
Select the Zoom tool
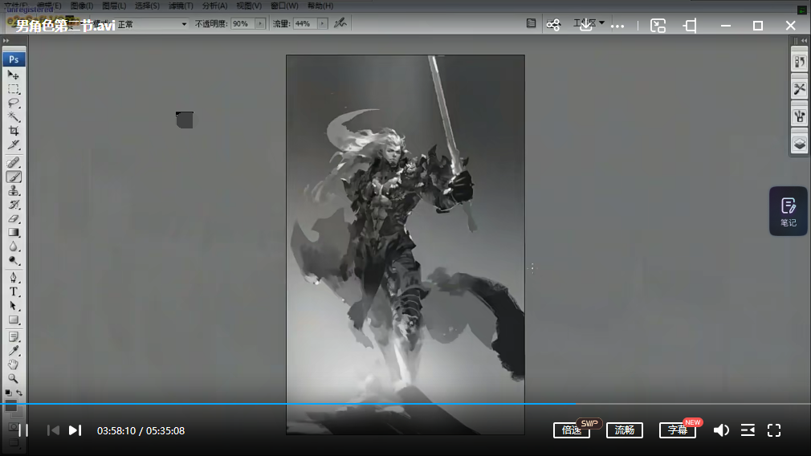14,379
